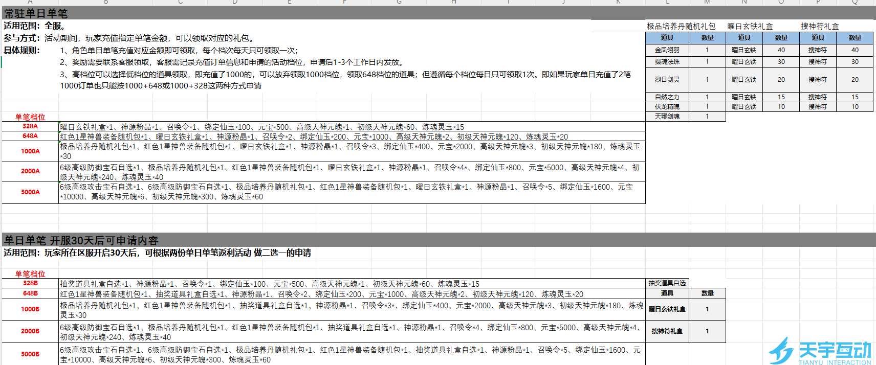This screenshot has height=365, width=876.
Task: Select the 328B tier cell
Action: pos(30,283)
